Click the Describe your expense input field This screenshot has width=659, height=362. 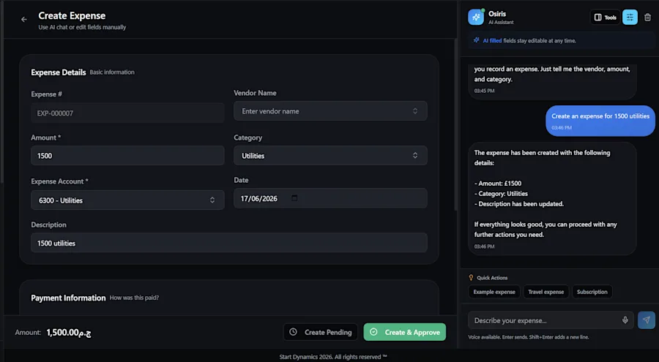tap(545, 320)
